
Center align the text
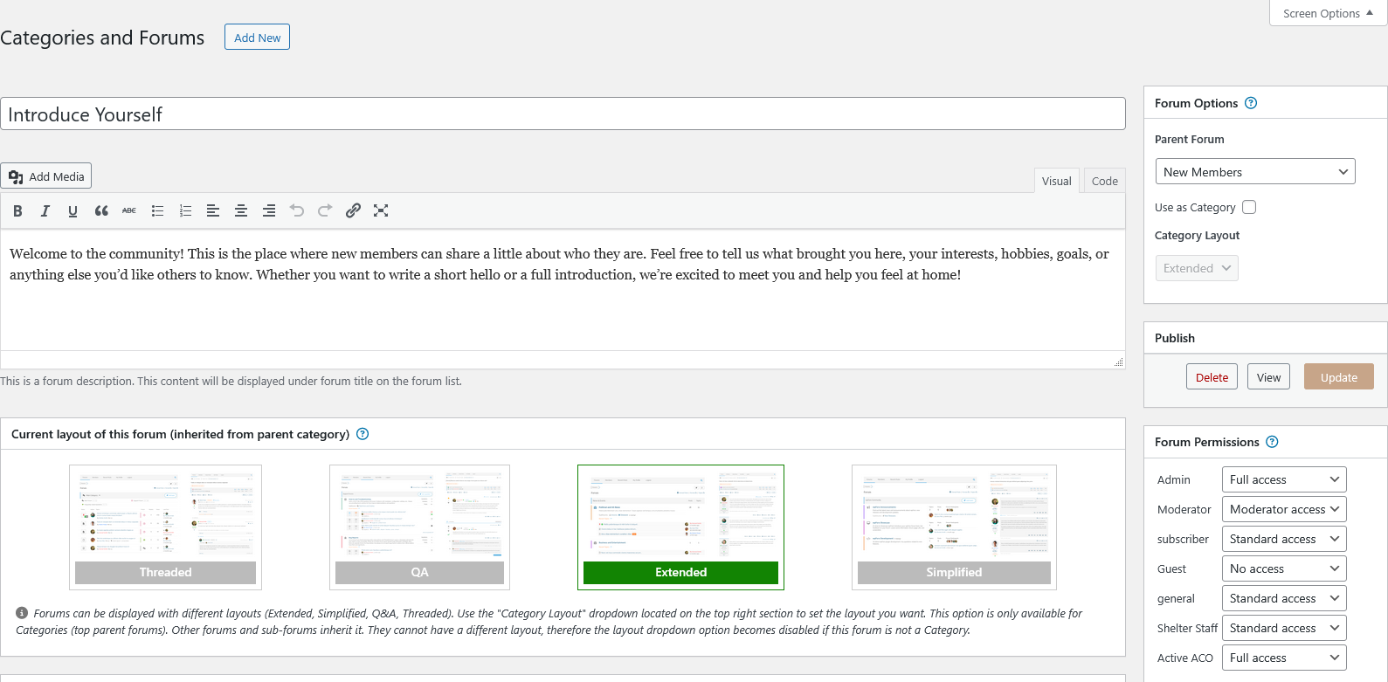pos(241,210)
